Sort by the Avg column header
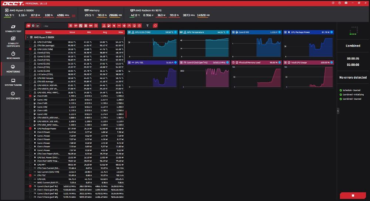This screenshot has height=201, width=370. [x=105, y=32]
